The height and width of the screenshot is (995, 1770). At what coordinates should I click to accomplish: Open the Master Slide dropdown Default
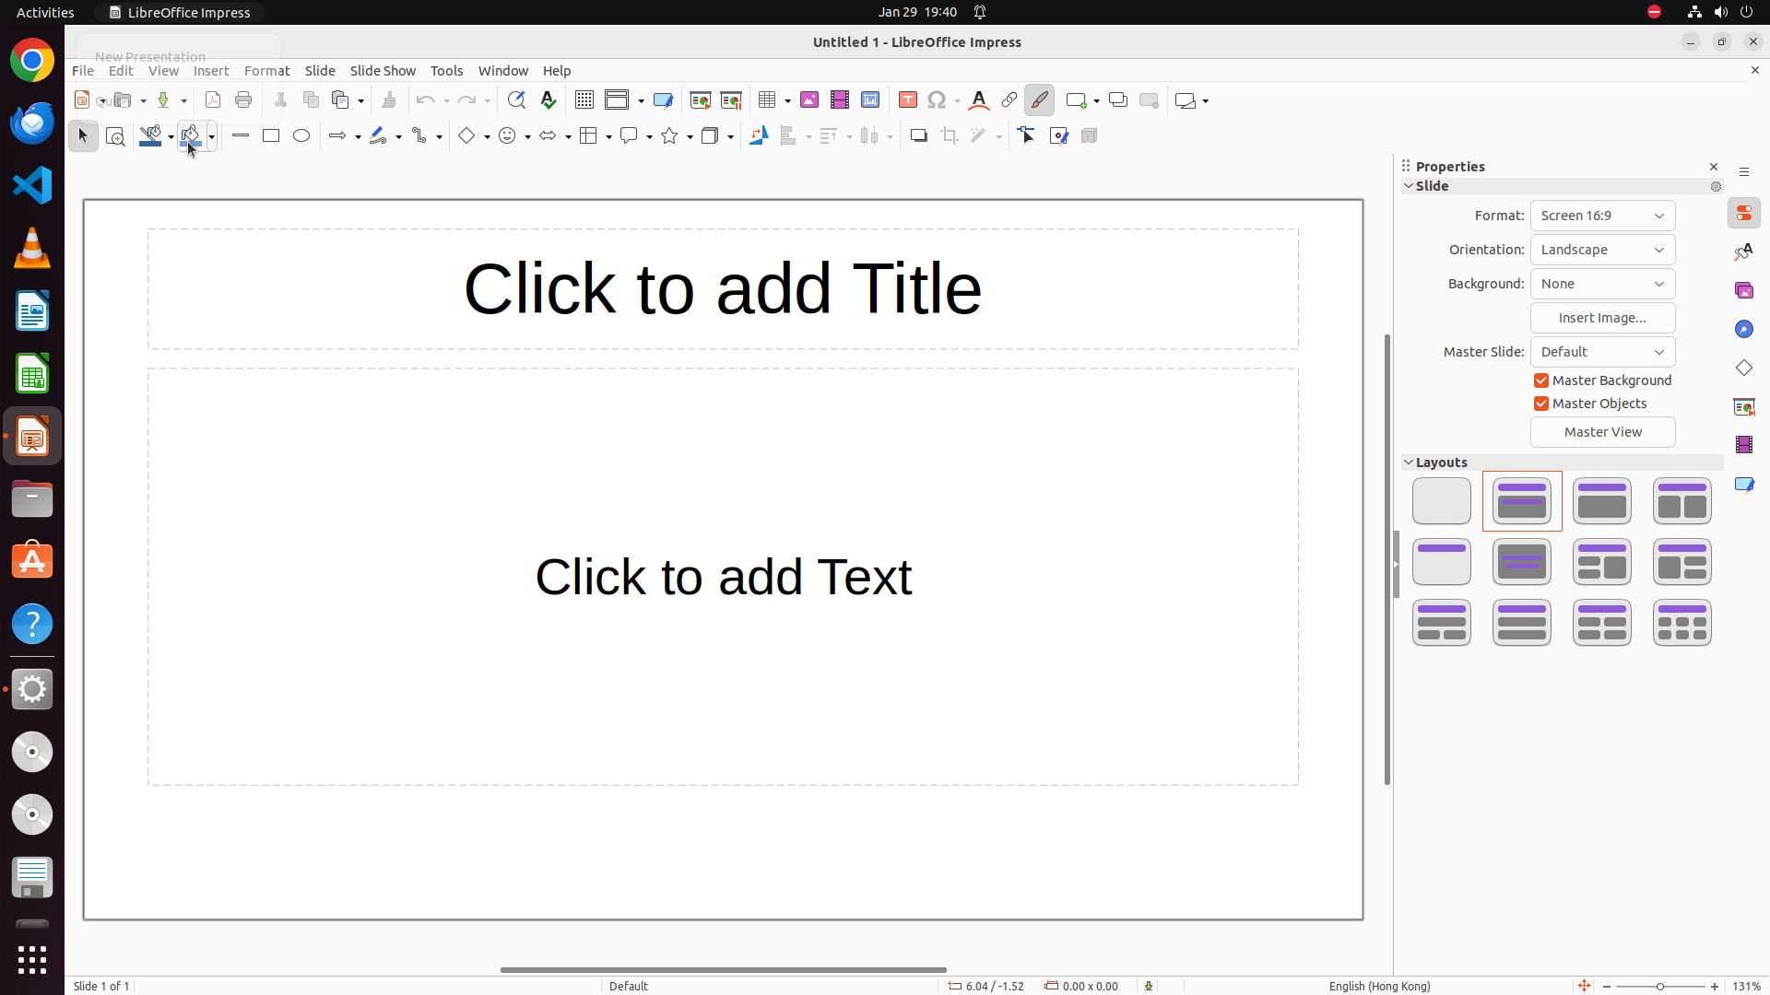coord(1603,352)
